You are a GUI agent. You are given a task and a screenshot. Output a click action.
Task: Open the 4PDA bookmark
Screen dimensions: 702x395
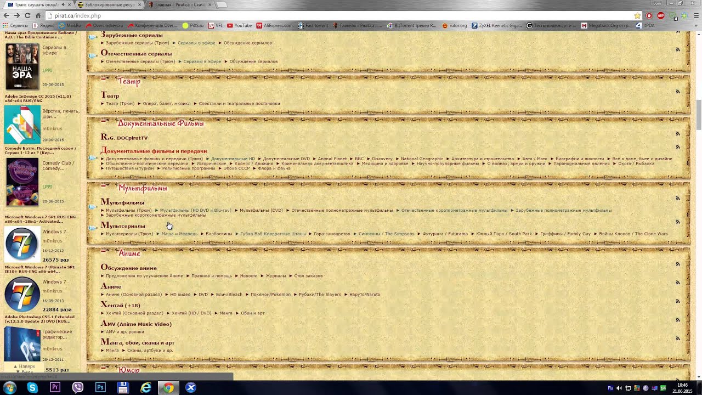click(x=645, y=25)
